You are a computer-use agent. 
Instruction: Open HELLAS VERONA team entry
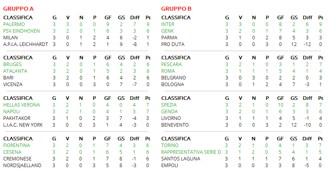(21, 105)
